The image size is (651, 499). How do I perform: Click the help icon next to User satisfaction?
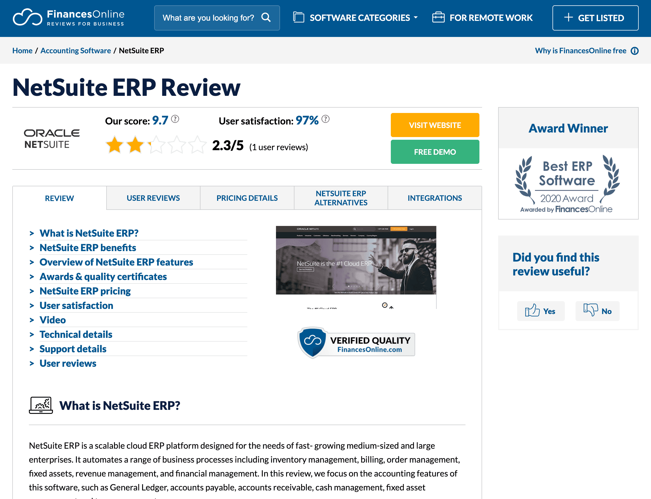325,119
